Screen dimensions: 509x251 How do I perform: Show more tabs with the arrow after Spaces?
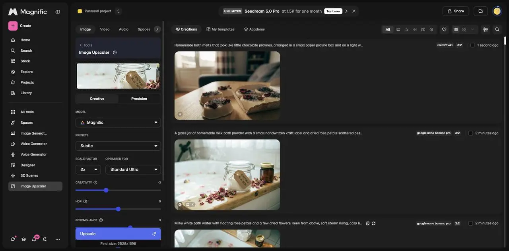point(157,29)
